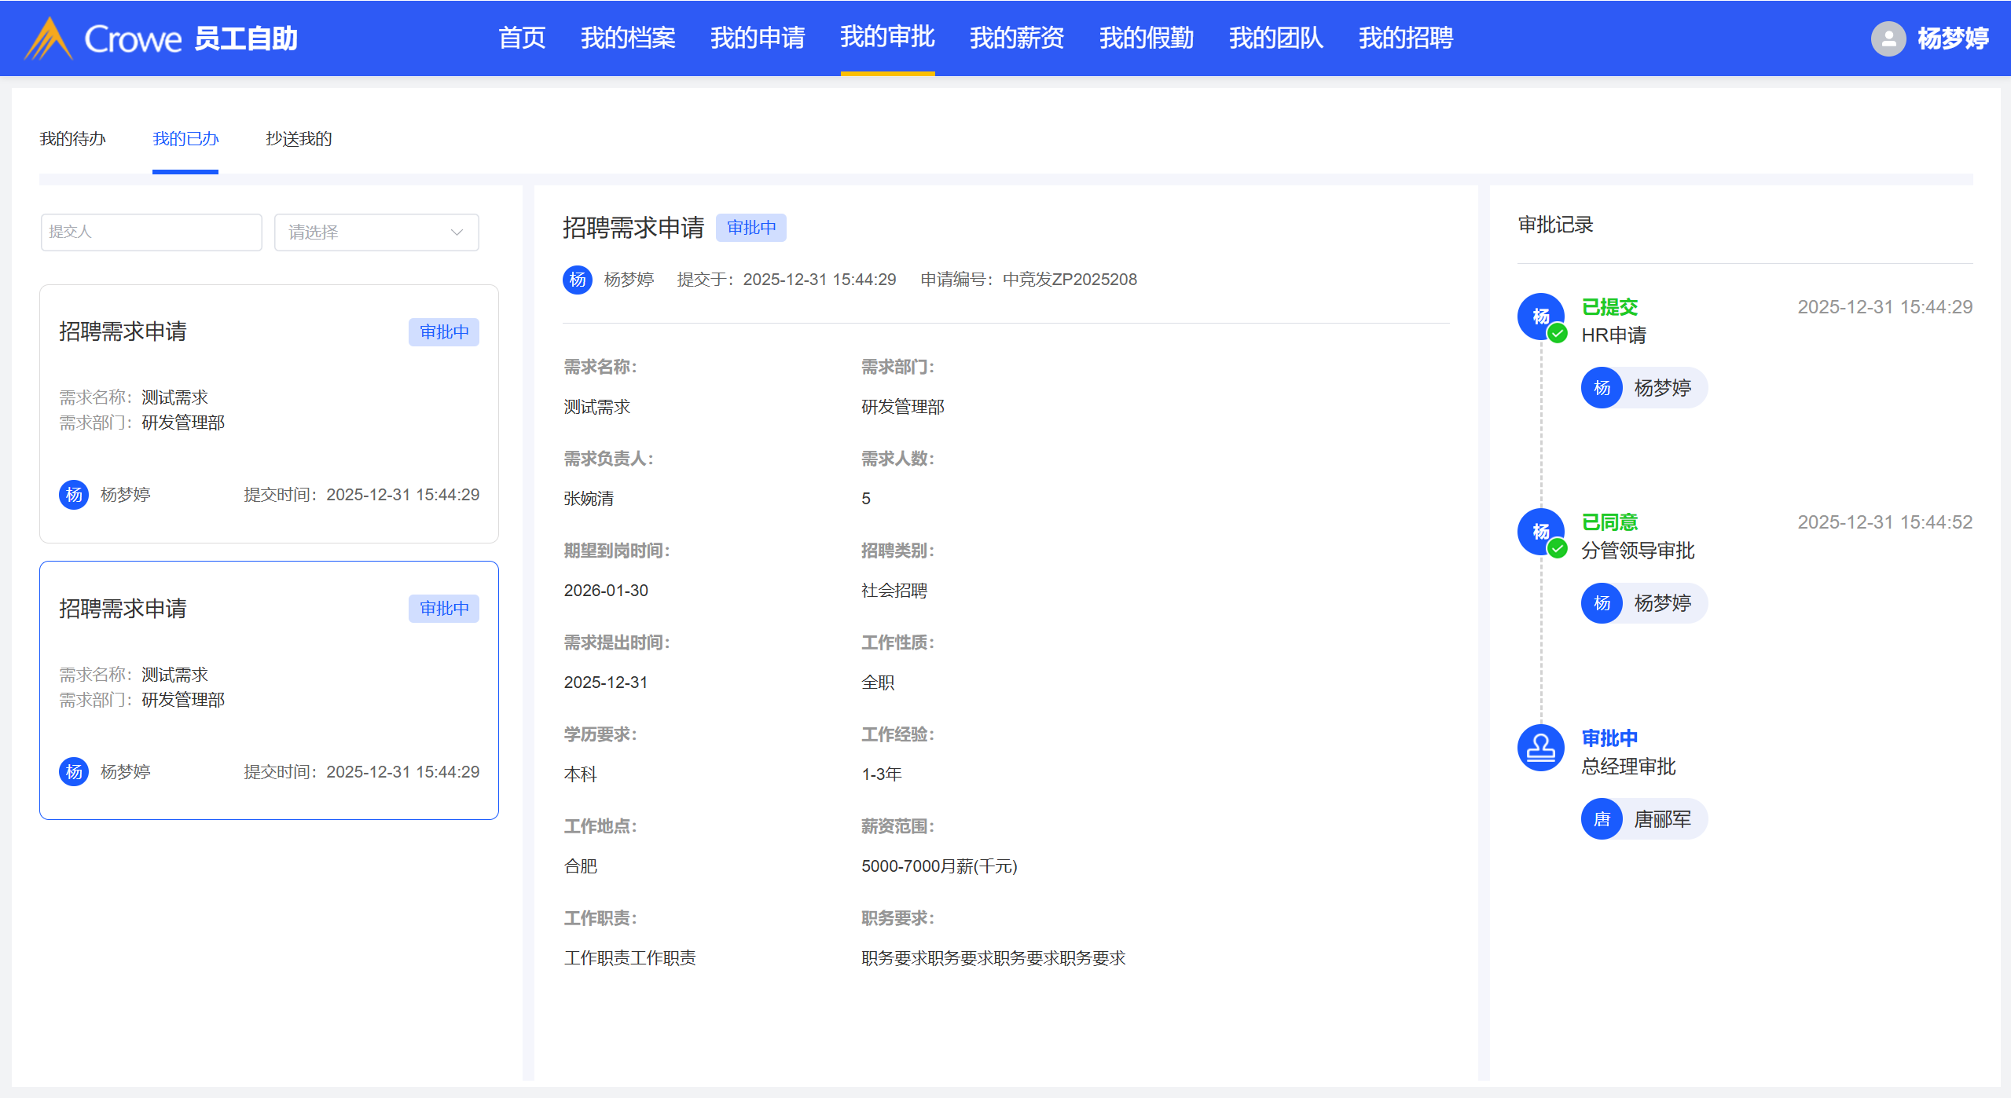Click the 提交人 search input field
2011x1098 pixels.
click(151, 232)
